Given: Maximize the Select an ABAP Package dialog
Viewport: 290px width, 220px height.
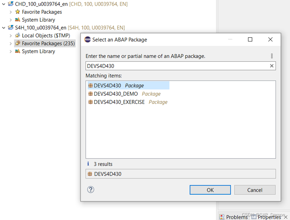Looking at the screenshot, I should tap(250, 40).
